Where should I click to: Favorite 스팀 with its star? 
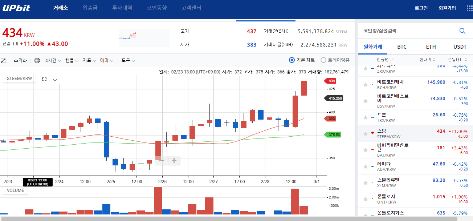(x=366, y=134)
